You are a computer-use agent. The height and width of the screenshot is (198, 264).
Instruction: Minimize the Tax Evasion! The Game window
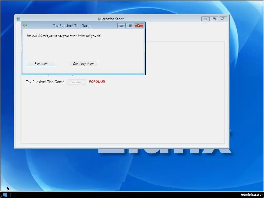pos(121,26)
